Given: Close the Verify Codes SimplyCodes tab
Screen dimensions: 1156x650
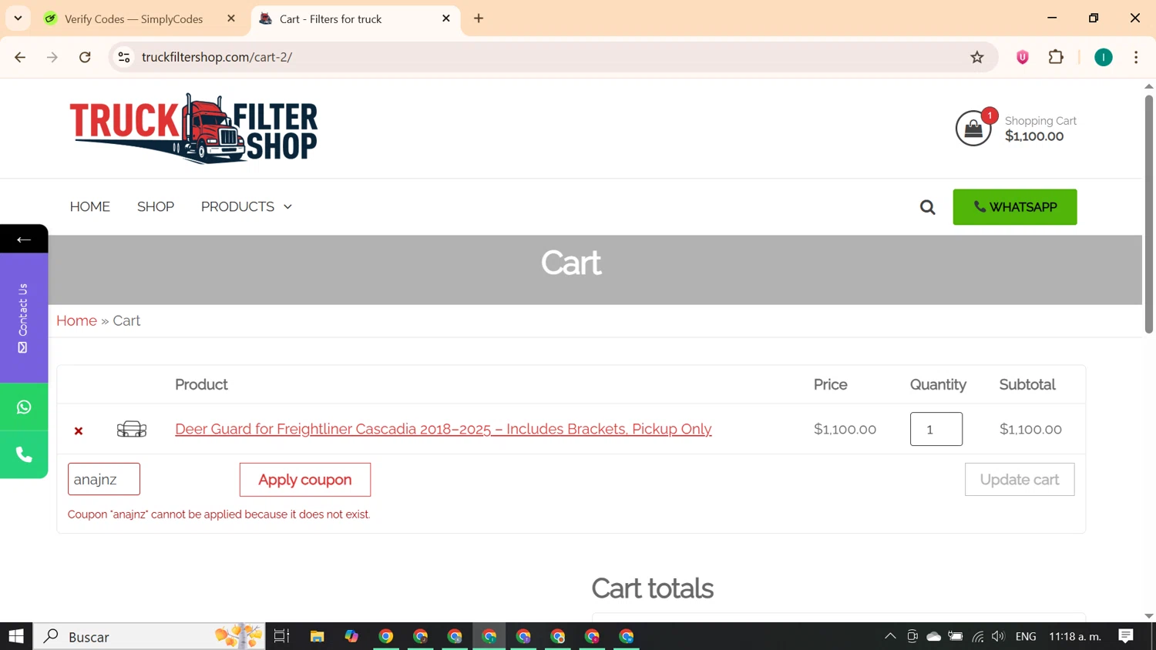Looking at the screenshot, I should [x=231, y=18].
